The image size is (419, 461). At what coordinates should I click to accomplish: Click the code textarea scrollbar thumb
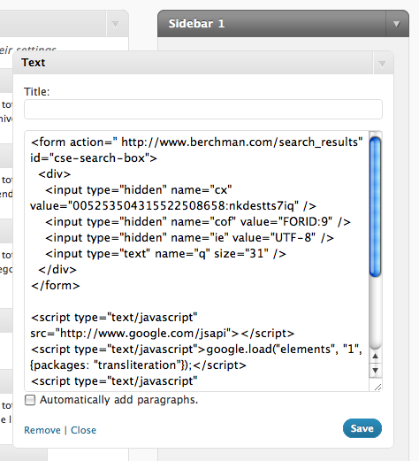(x=375, y=207)
